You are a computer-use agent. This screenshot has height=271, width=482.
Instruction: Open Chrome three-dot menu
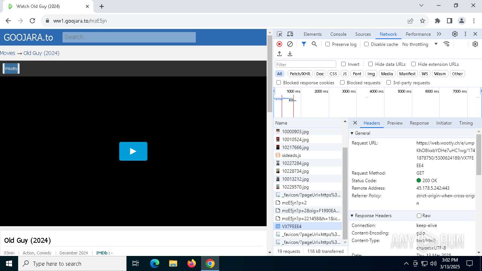473,21
